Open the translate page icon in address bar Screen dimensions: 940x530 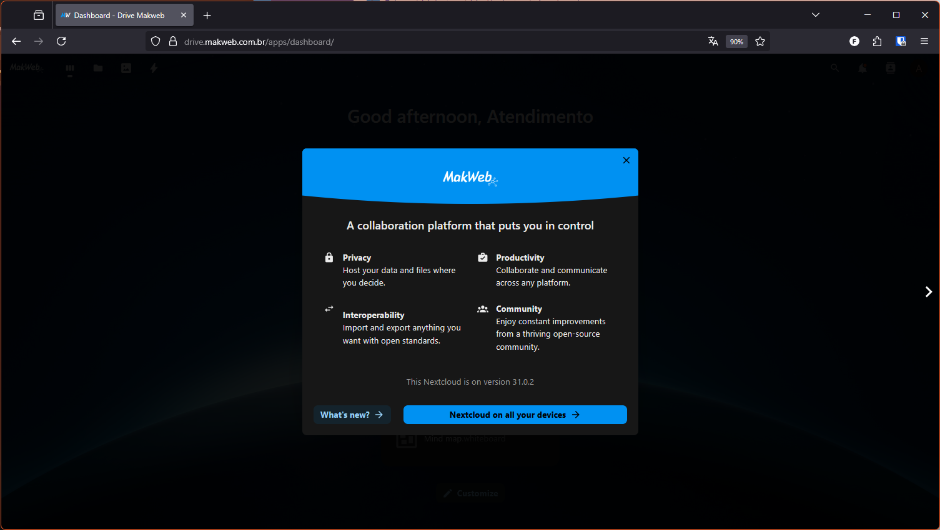click(x=713, y=41)
